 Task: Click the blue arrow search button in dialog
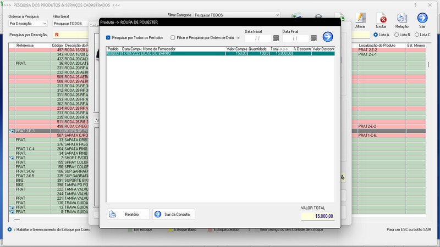coord(327,37)
